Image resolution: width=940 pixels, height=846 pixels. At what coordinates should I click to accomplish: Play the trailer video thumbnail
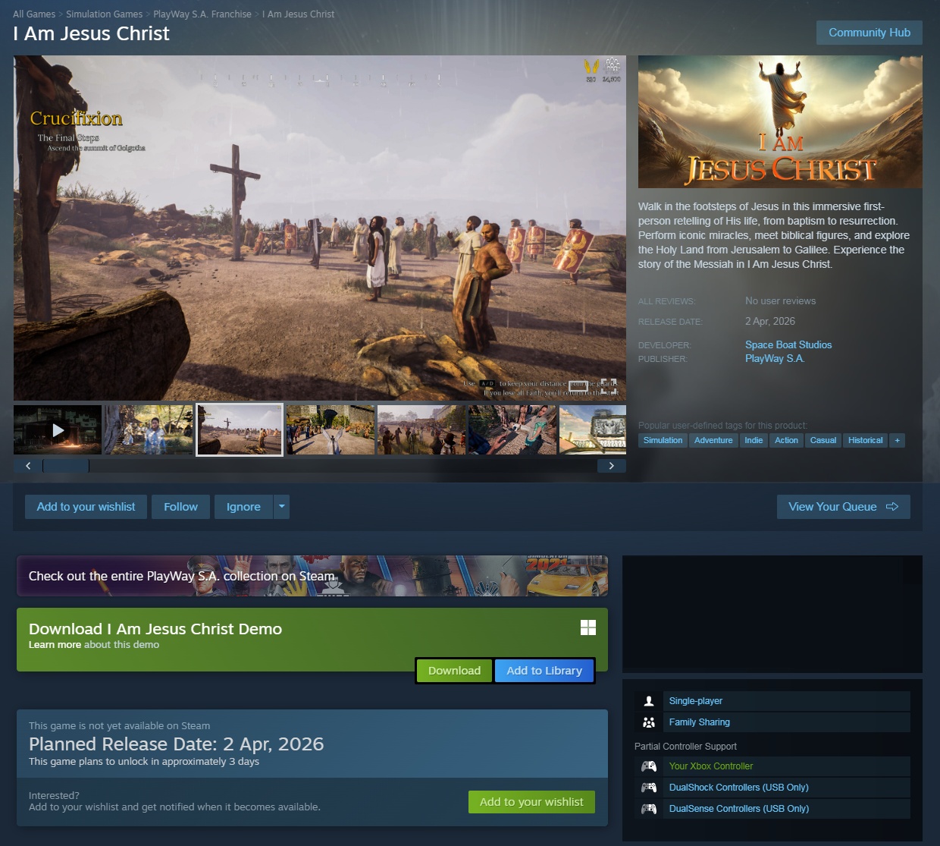click(x=58, y=430)
